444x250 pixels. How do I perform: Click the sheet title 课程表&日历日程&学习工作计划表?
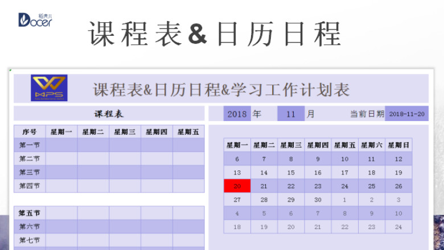(221, 90)
